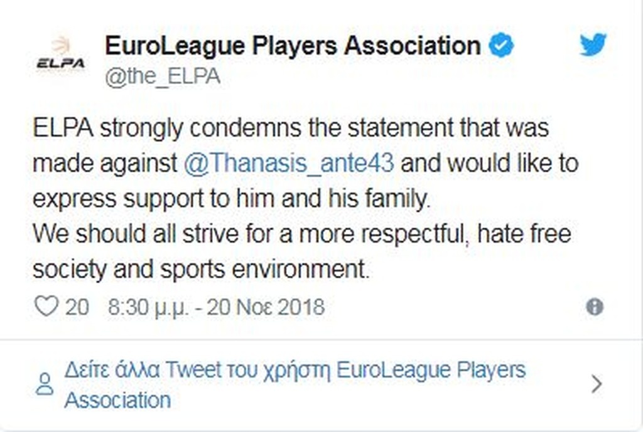Open the @Thanasis_ante43 mention

click(289, 163)
